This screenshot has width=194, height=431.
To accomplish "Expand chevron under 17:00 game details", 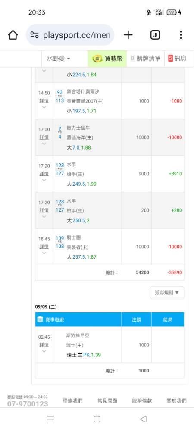I will coord(44,144).
